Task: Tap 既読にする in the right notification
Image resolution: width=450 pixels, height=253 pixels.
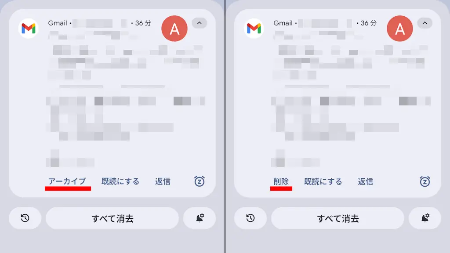Action: click(323, 181)
